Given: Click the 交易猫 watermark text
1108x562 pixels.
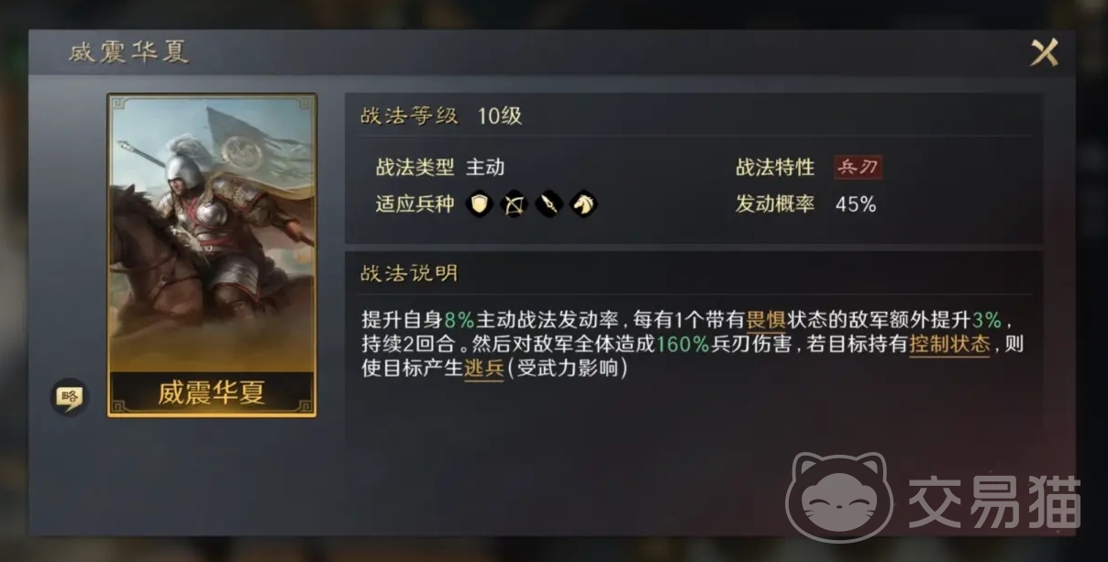Looking at the screenshot, I should pyautogui.click(x=994, y=502).
